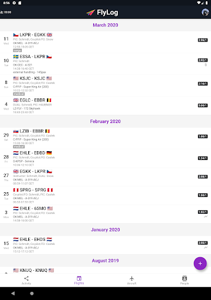Image resolution: width=211 pixels, height=300 pixels.
Task: Go to the People tab
Action: [185, 280]
